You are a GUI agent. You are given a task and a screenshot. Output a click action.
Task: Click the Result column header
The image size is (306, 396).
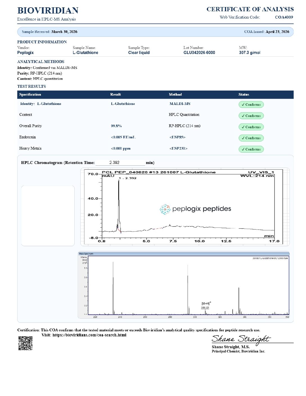pos(116,94)
